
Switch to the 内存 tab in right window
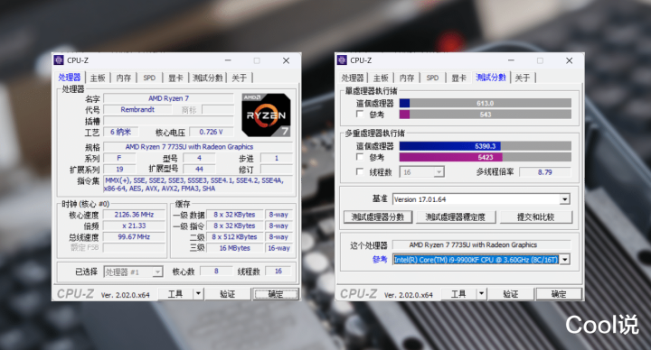pyautogui.click(x=407, y=78)
